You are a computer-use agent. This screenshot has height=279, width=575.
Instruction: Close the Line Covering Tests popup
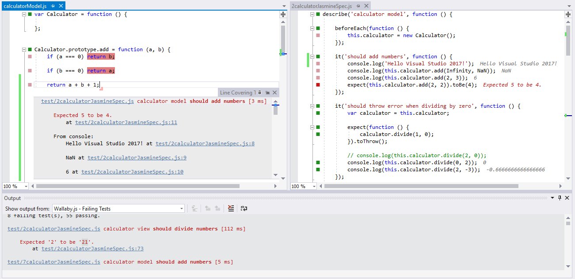coord(274,92)
